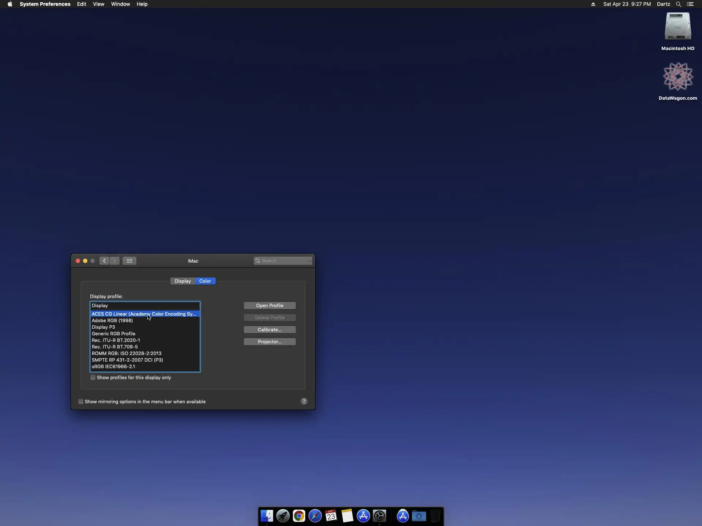Launch Google Chrome from the dock
Screen dimensions: 702x526
click(299, 516)
